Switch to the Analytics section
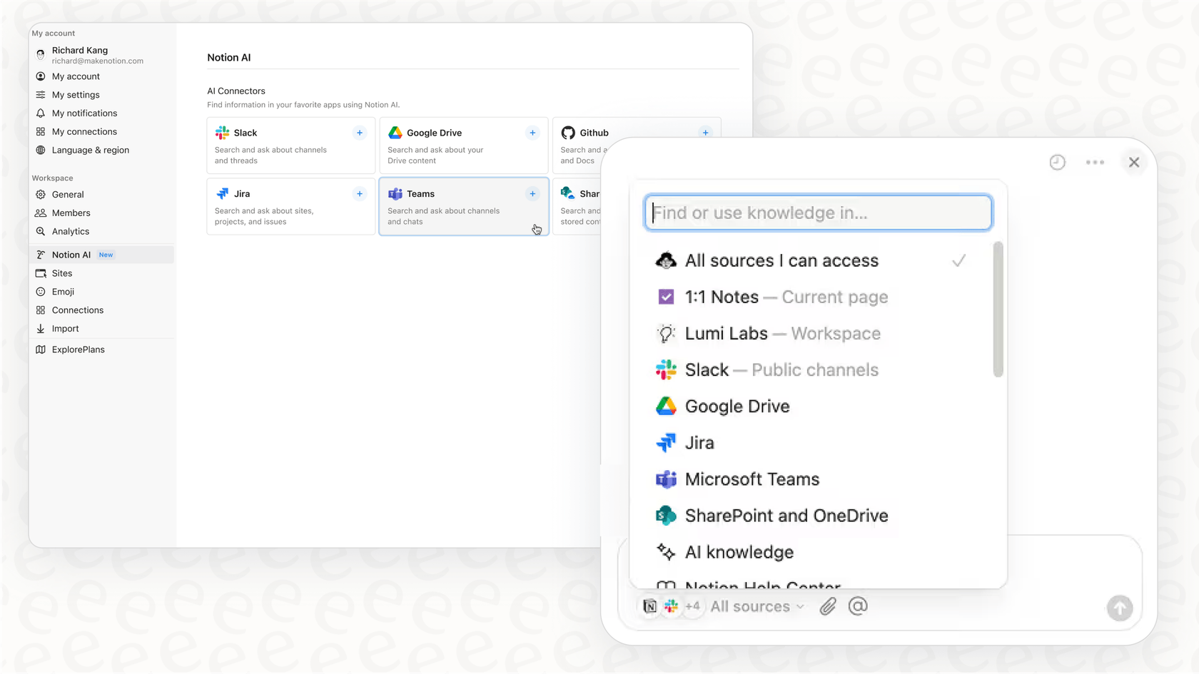1199x674 pixels. click(69, 231)
